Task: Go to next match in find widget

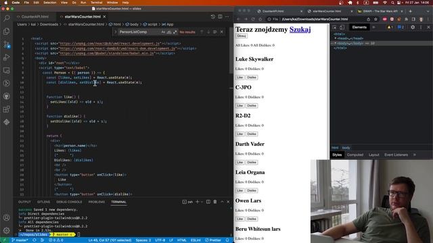Action: 208,32
